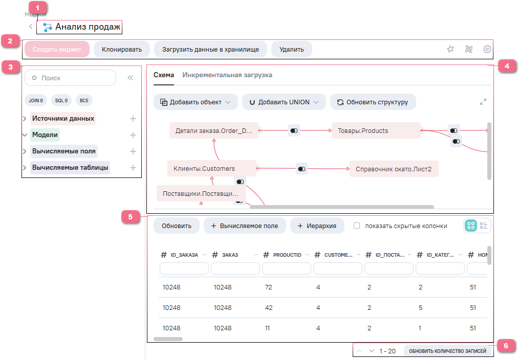Show all items with ВСЕ chip

pyautogui.click(x=84, y=101)
